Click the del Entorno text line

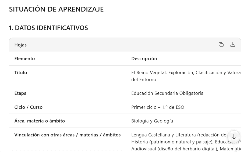coord(144,79)
